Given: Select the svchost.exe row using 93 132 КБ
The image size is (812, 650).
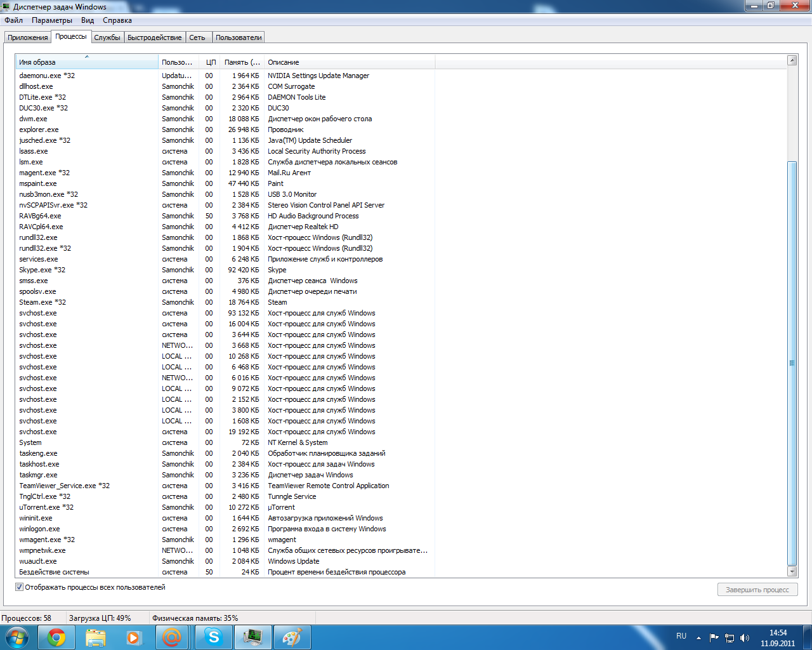Looking at the screenshot, I should point(225,313).
